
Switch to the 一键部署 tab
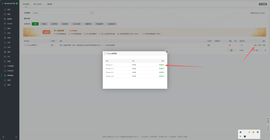pyautogui.click(x=49, y=4)
